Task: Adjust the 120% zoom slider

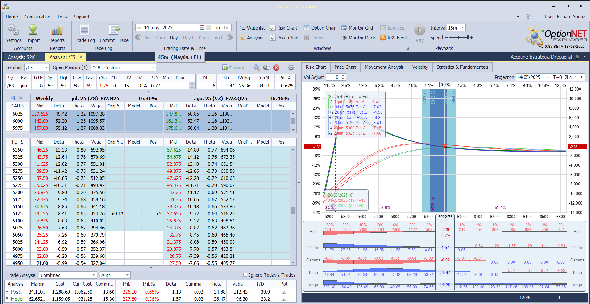Action: coord(559,298)
